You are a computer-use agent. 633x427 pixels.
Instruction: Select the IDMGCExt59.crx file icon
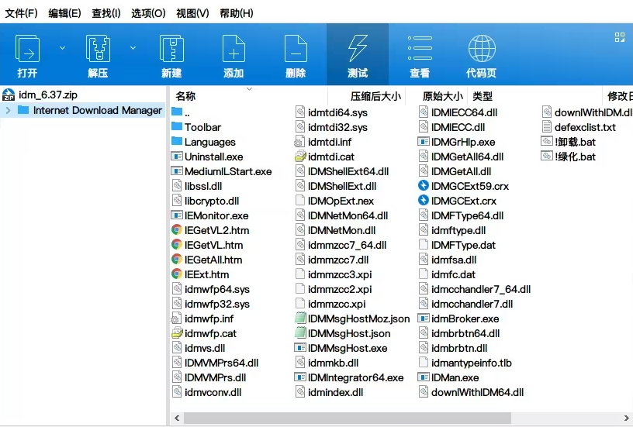423,185
